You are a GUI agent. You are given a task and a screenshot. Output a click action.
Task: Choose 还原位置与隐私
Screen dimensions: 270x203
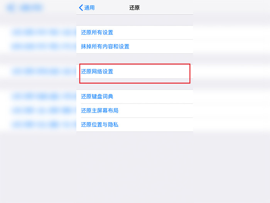(100, 125)
